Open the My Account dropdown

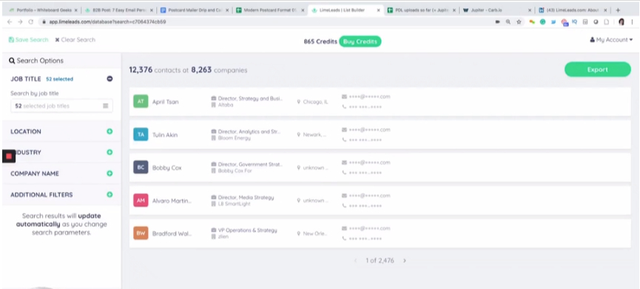[611, 39]
